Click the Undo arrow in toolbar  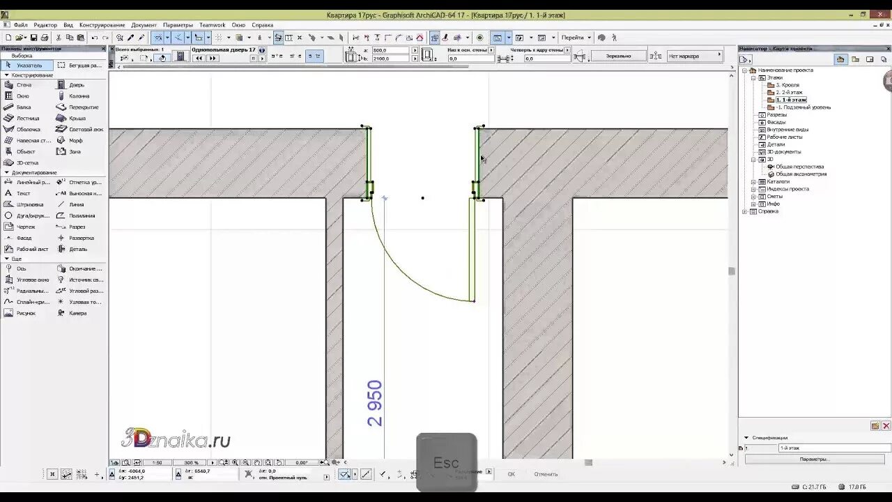click(x=95, y=38)
